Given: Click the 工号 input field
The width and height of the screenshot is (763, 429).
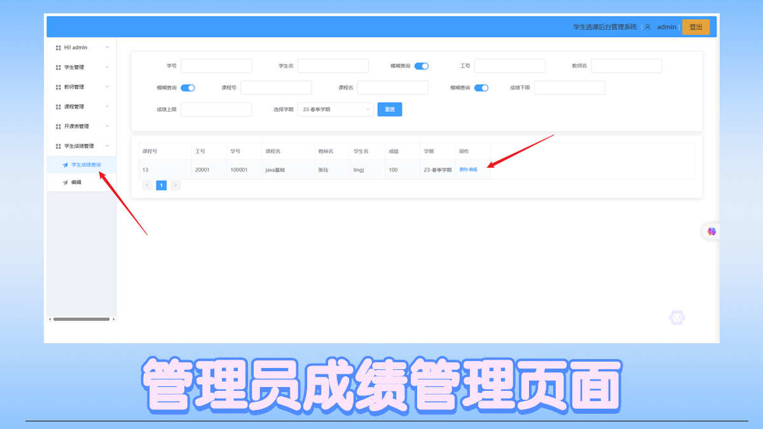Looking at the screenshot, I should (510, 66).
